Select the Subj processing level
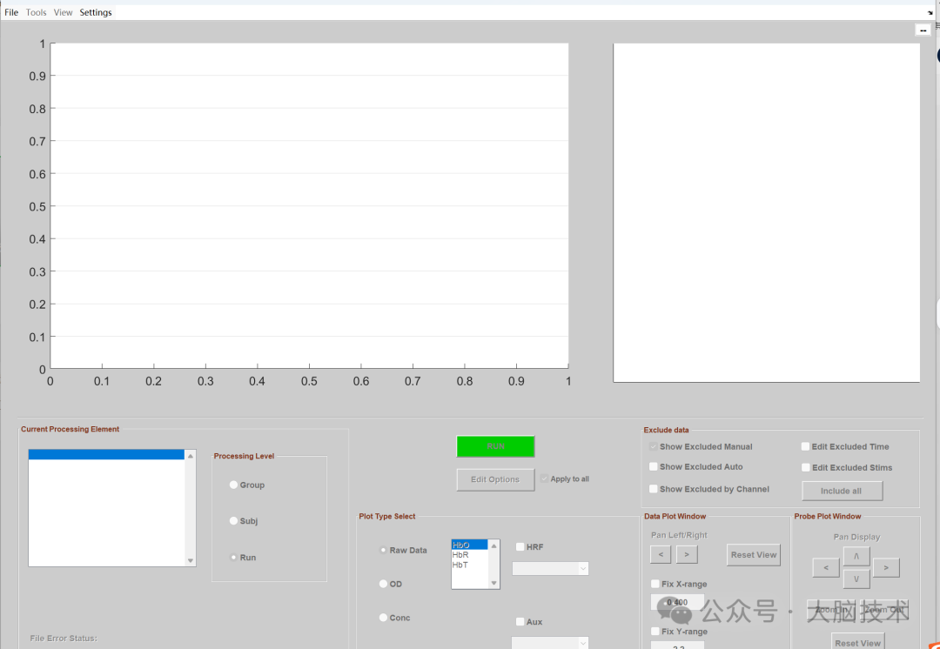 point(234,521)
